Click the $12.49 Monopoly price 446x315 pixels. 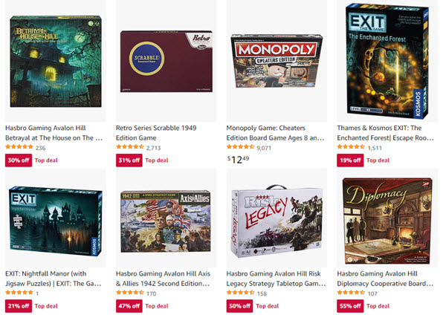[x=238, y=160]
